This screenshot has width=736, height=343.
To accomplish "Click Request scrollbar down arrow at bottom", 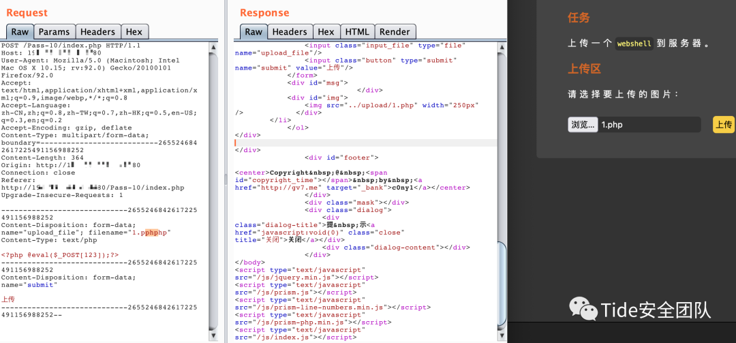I will tap(213, 336).
